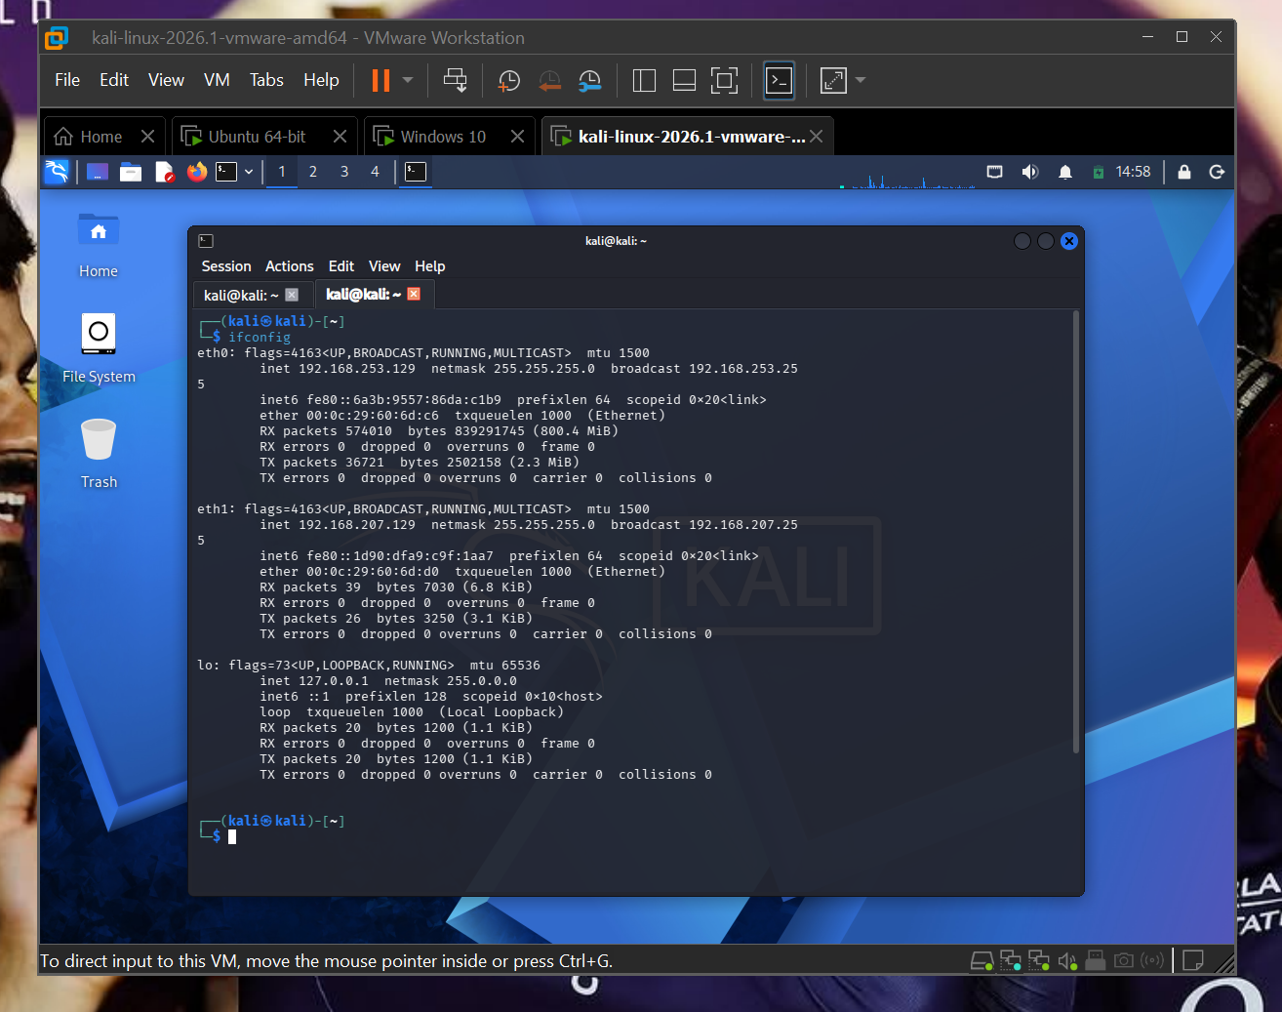Open the terminal Help menu
The height and width of the screenshot is (1012, 1282).
click(x=430, y=266)
